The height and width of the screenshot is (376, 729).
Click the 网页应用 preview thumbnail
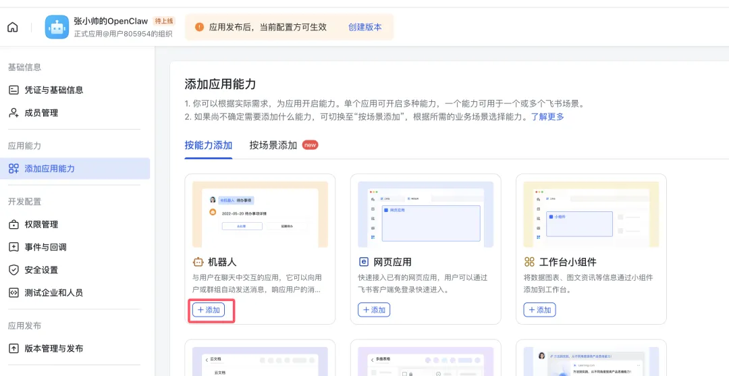425,214
